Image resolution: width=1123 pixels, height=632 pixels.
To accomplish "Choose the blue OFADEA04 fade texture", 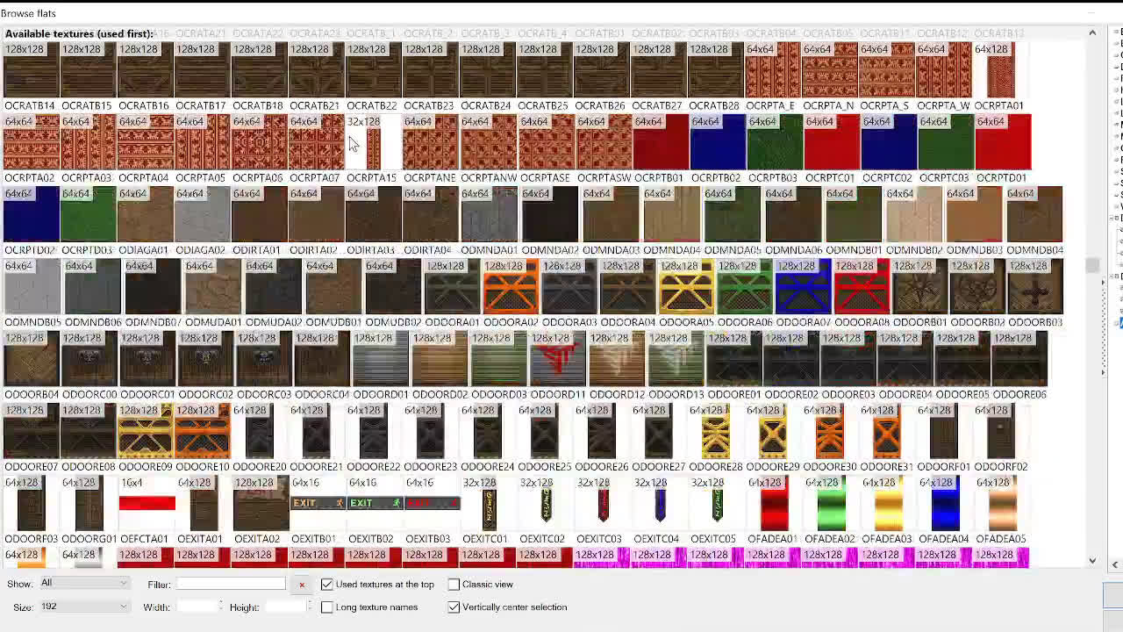I will tap(945, 507).
